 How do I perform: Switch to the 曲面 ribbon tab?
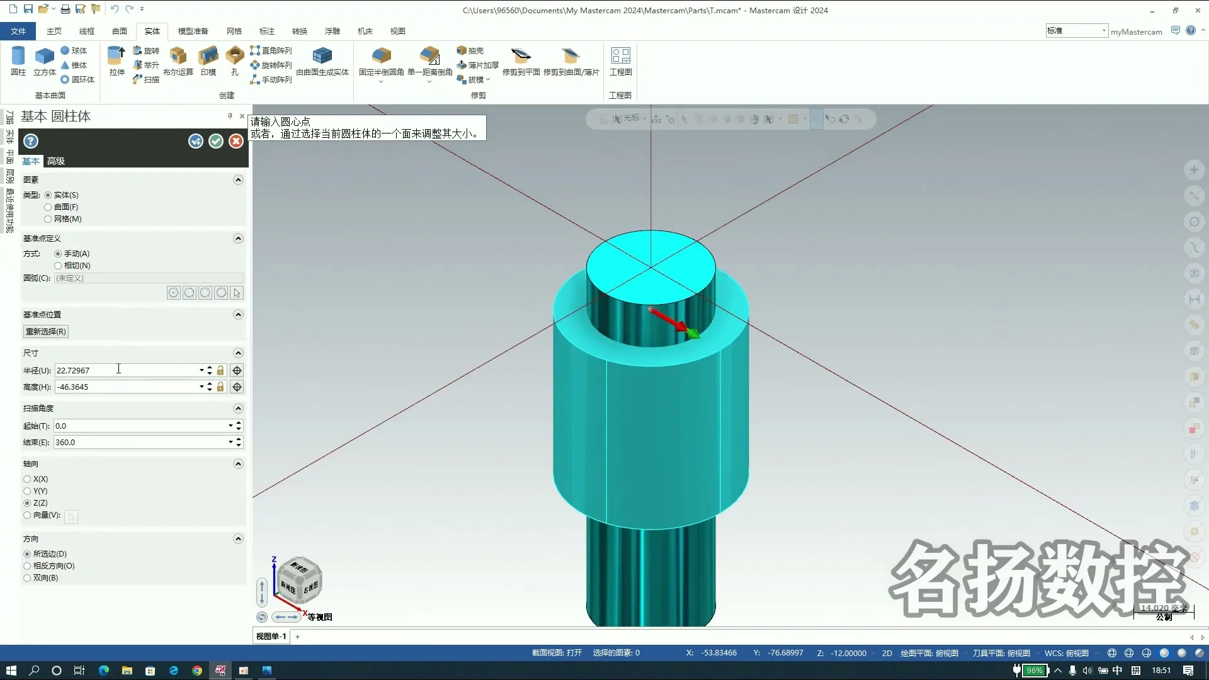click(x=120, y=31)
